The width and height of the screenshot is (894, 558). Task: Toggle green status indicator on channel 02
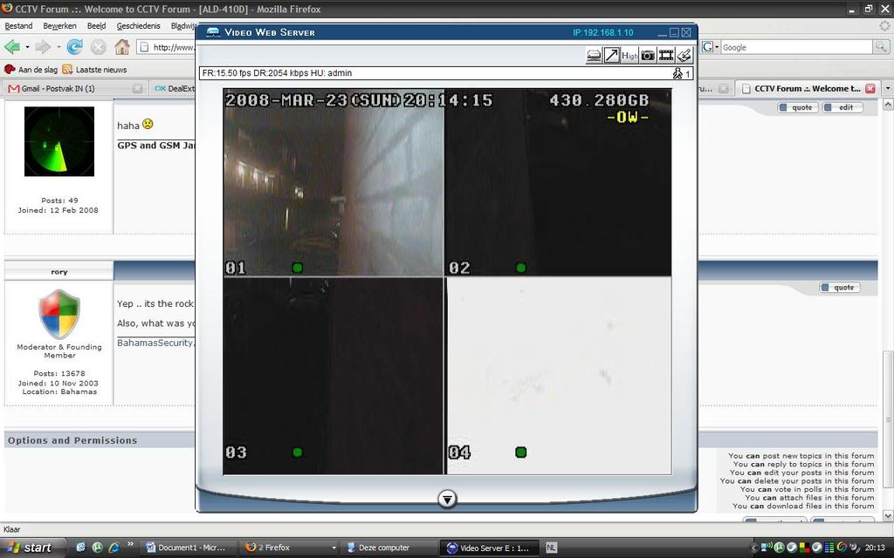[x=520, y=268]
